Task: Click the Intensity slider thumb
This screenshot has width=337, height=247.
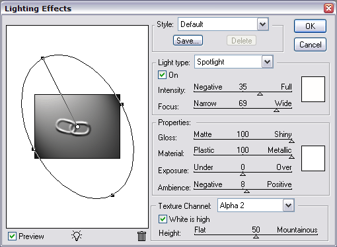Action: (260, 94)
